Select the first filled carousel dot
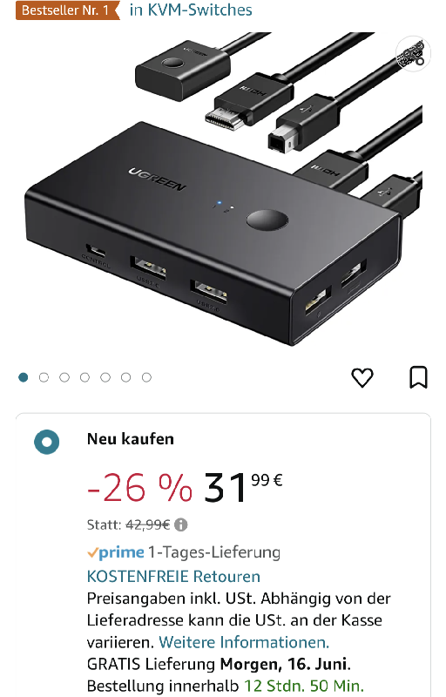446x697 pixels. point(24,377)
